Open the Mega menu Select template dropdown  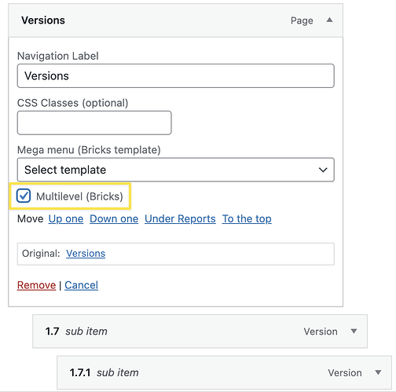pyautogui.click(x=176, y=170)
